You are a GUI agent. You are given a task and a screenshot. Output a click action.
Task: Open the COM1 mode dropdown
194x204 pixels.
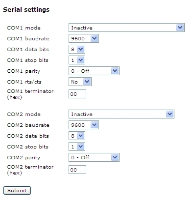[x=126, y=28]
